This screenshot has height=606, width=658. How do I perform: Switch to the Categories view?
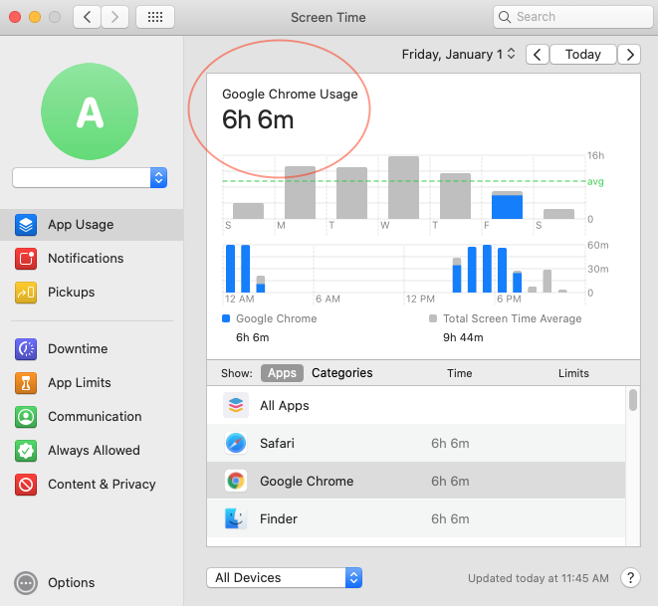pyautogui.click(x=342, y=373)
